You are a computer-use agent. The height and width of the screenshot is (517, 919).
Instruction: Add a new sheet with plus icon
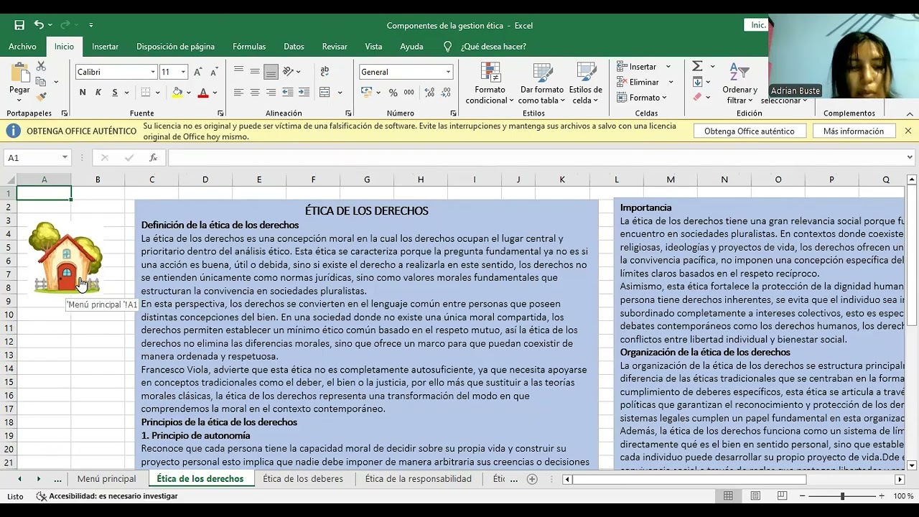pyautogui.click(x=532, y=479)
